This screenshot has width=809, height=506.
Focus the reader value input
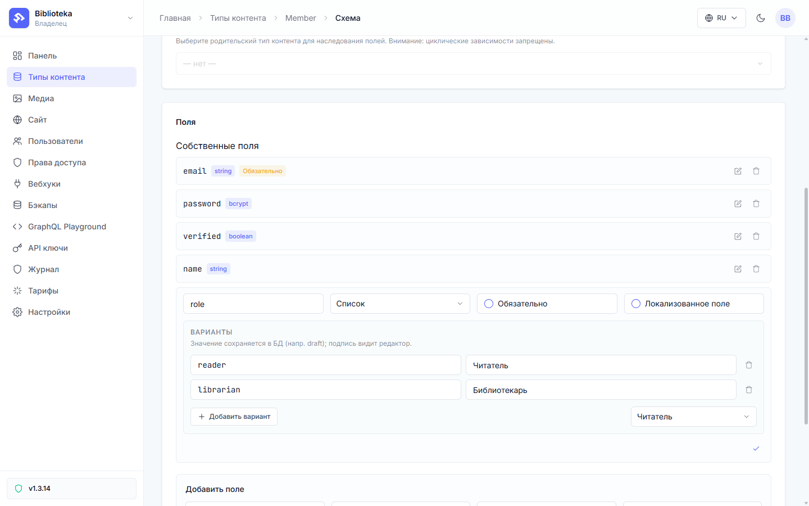(326, 365)
